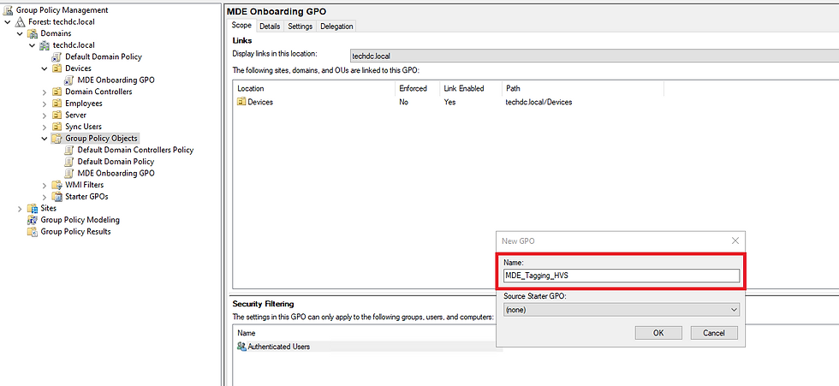The width and height of the screenshot is (839, 386).
Task: Expand the Domain Controllers node
Action: pos(45,92)
